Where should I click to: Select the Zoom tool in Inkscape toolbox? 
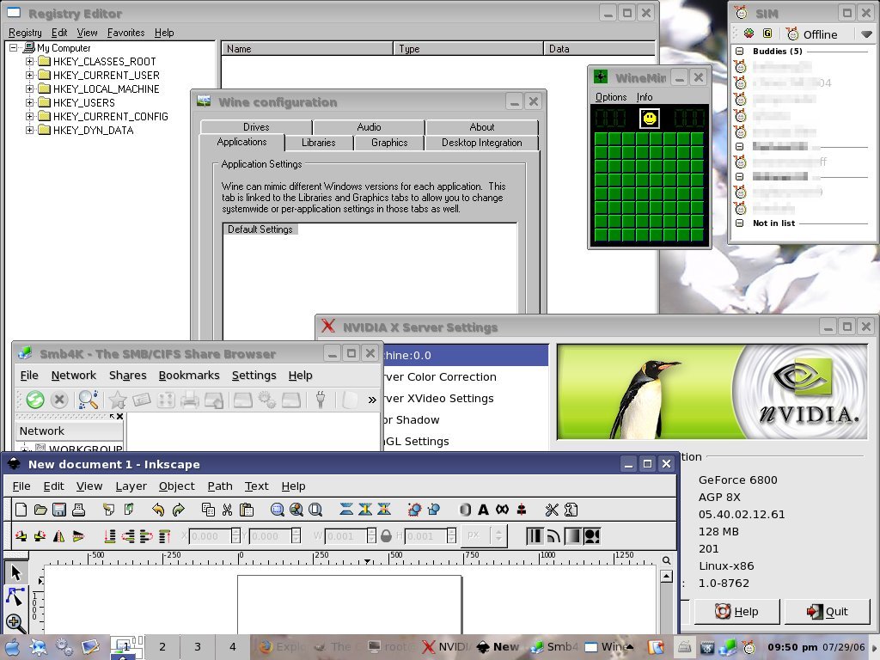tap(15, 622)
